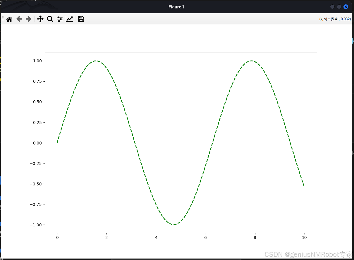Click the (x, y) coordinate readout
This screenshot has width=354, height=260.
335,19
